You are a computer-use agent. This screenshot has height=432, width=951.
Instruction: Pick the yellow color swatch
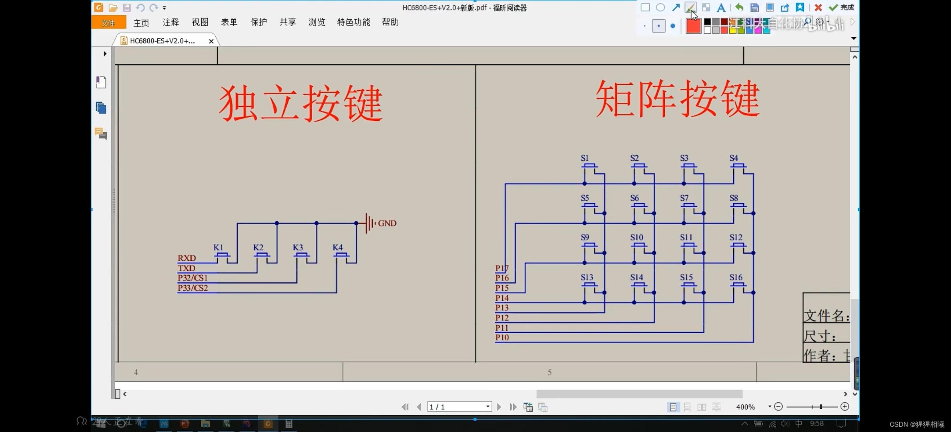[733, 30]
